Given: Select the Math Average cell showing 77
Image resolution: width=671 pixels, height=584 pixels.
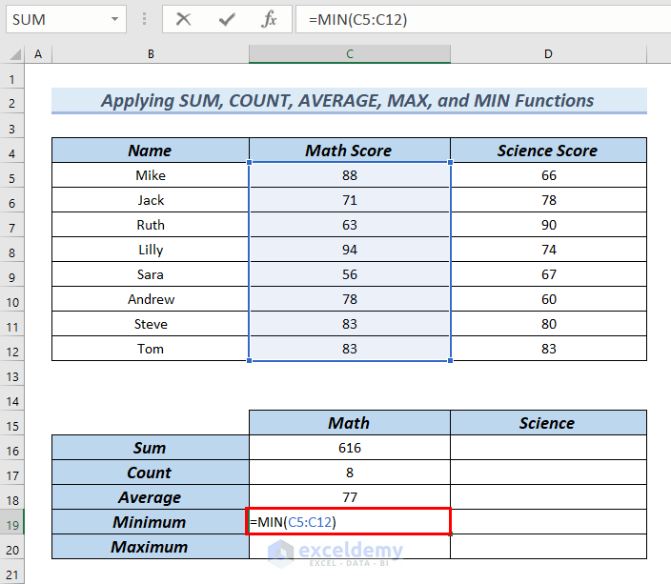Looking at the screenshot, I should point(349,497).
